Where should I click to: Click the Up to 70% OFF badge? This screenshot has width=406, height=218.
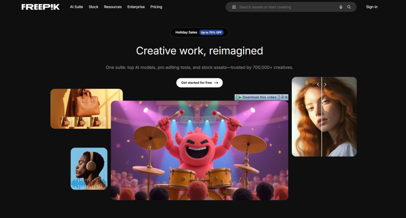click(211, 32)
